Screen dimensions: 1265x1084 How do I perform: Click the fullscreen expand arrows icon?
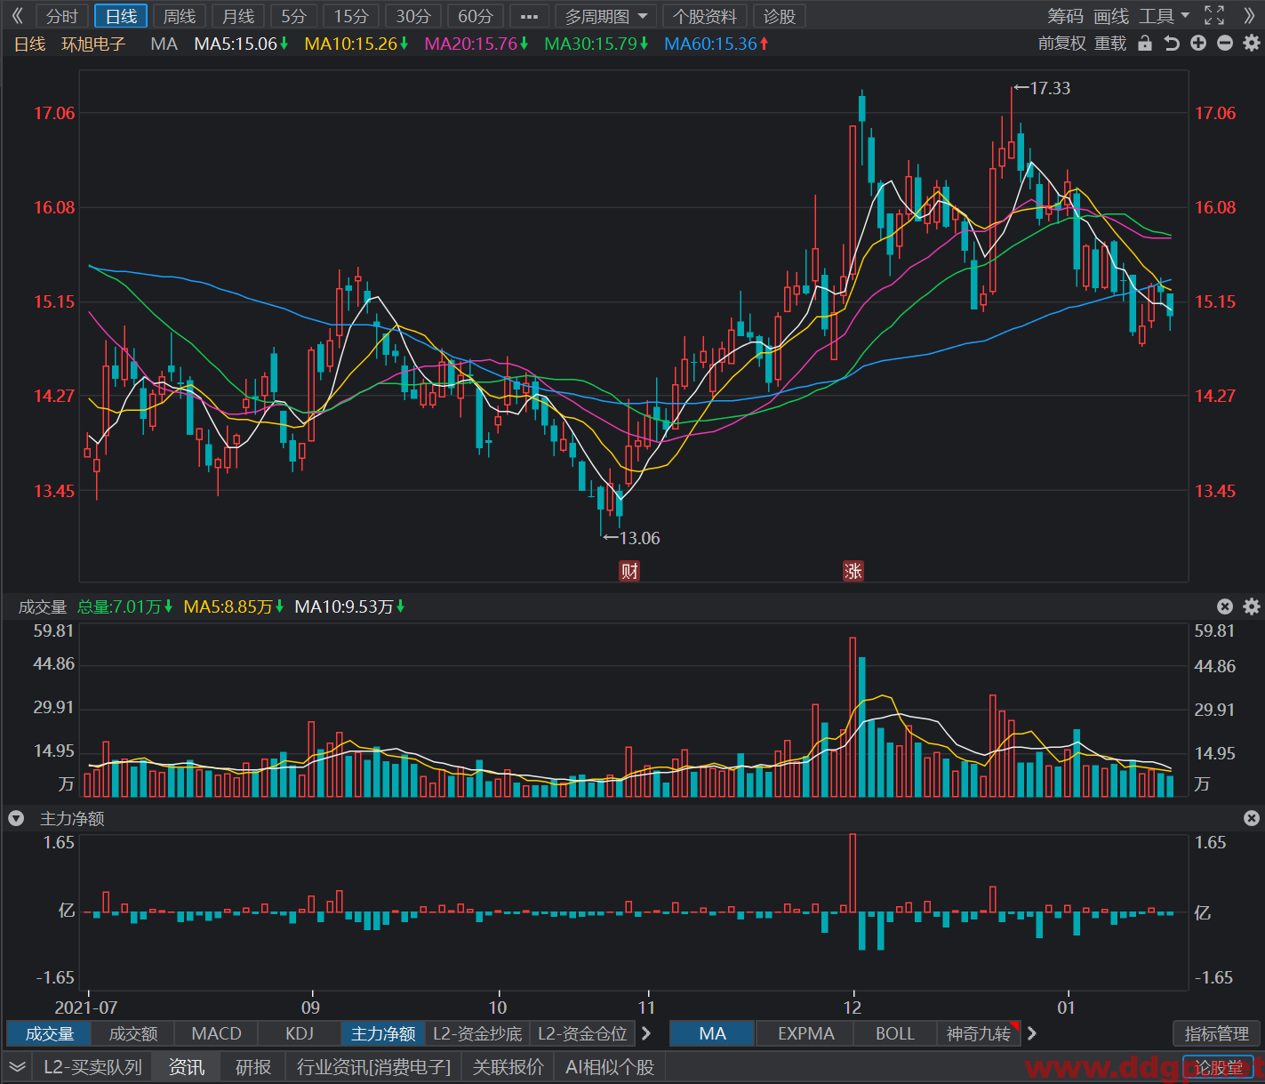(x=1214, y=16)
